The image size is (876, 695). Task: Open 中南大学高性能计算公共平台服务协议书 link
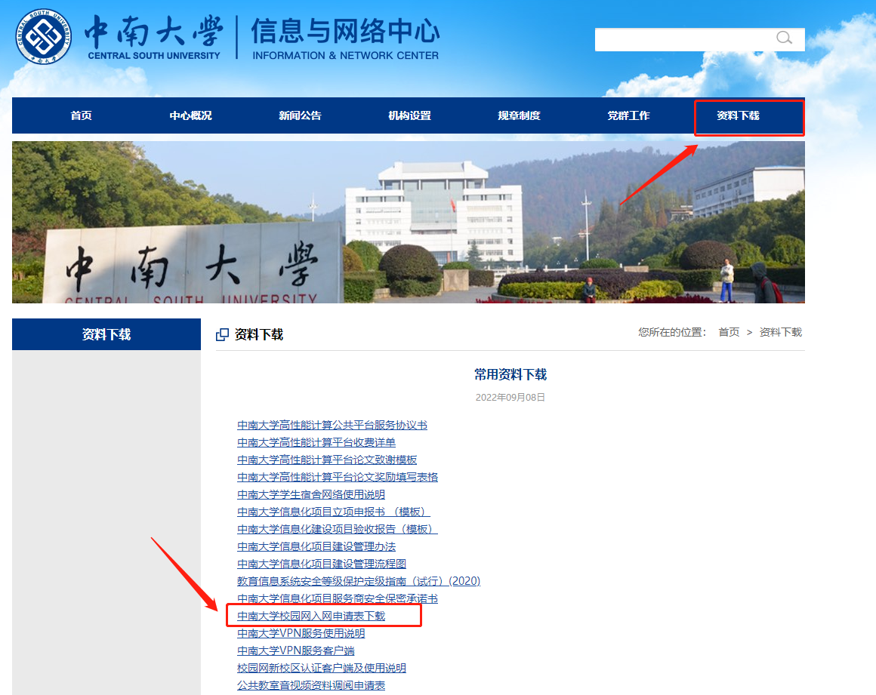pyautogui.click(x=332, y=426)
